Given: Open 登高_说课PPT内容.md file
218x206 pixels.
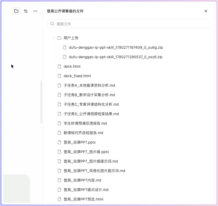Looking at the screenshot, I should (x=82, y=180).
